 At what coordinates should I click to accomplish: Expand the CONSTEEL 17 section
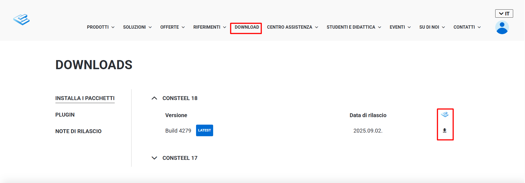point(175,158)
